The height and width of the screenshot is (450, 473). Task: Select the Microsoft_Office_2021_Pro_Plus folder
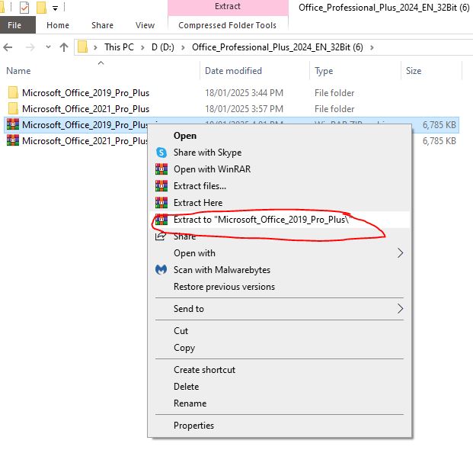(85, 109)
